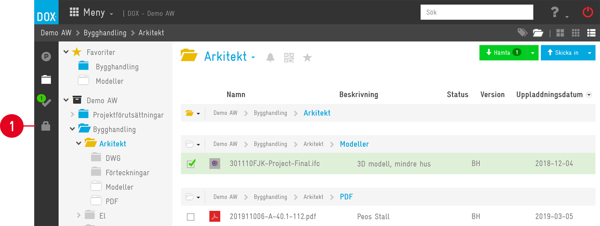Open the Meny menu
This screenshot has width=600, height=226.
click(91, 12)
